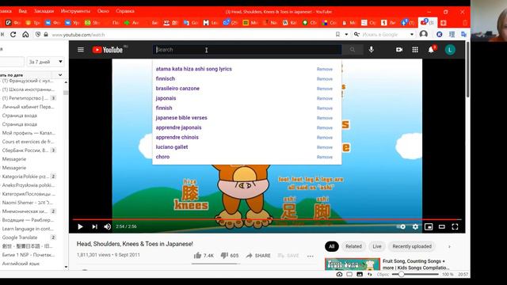Expand the sort by date chevron
507x285 pixels.
pyautogui.click(x=60, y=75)
